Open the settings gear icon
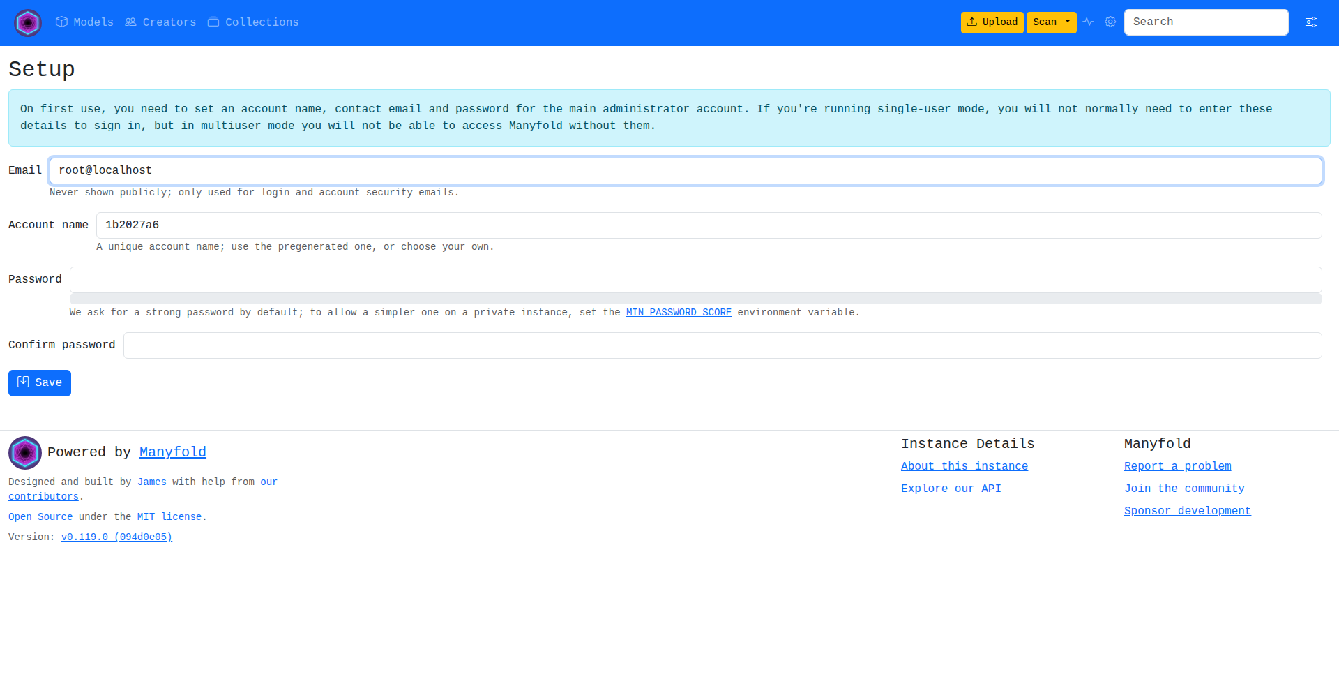Image resolution: width=1339 pixels, height=693 pixels. [1110, 22]
